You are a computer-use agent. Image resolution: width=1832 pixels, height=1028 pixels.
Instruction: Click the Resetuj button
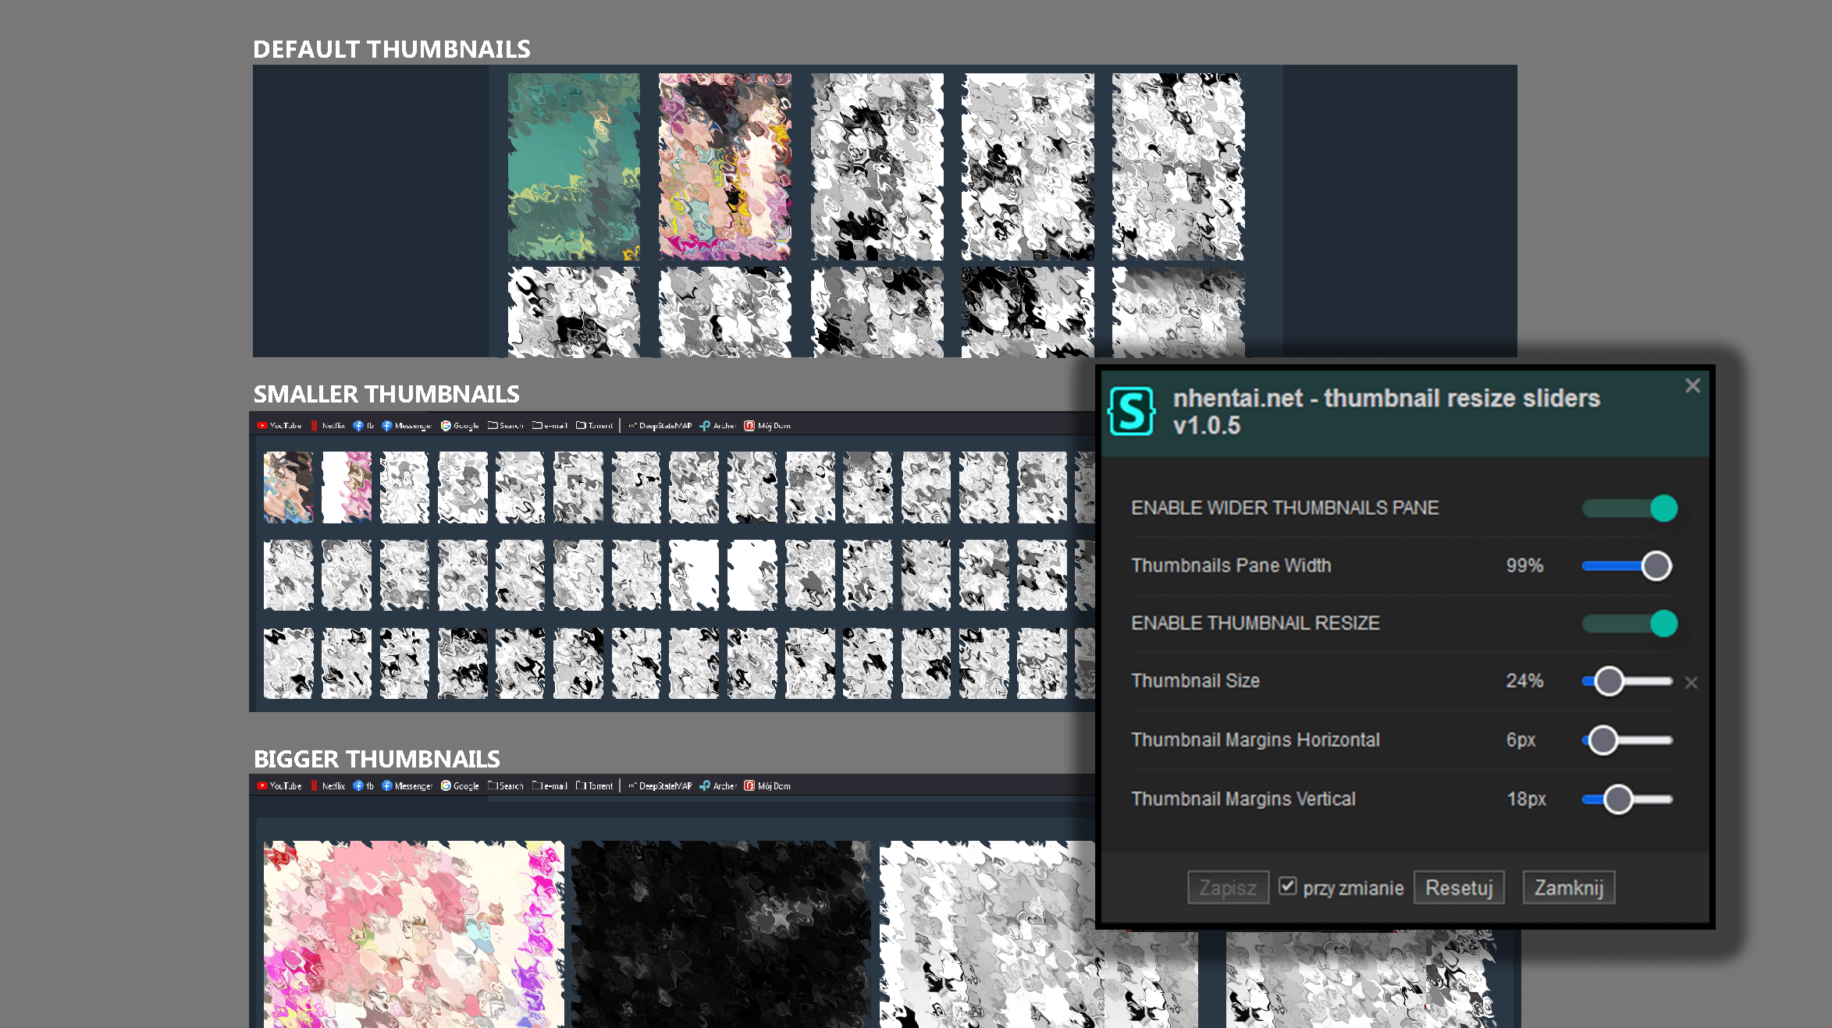(1458, 888)
